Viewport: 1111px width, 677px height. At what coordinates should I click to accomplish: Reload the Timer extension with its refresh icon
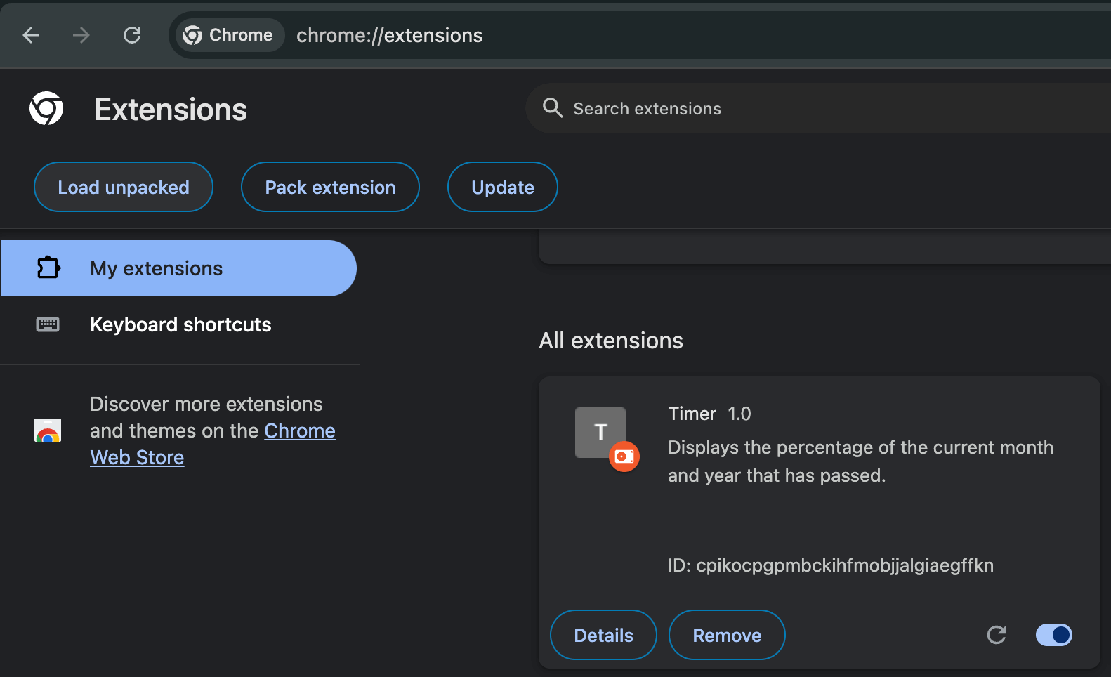pos(997,635)
